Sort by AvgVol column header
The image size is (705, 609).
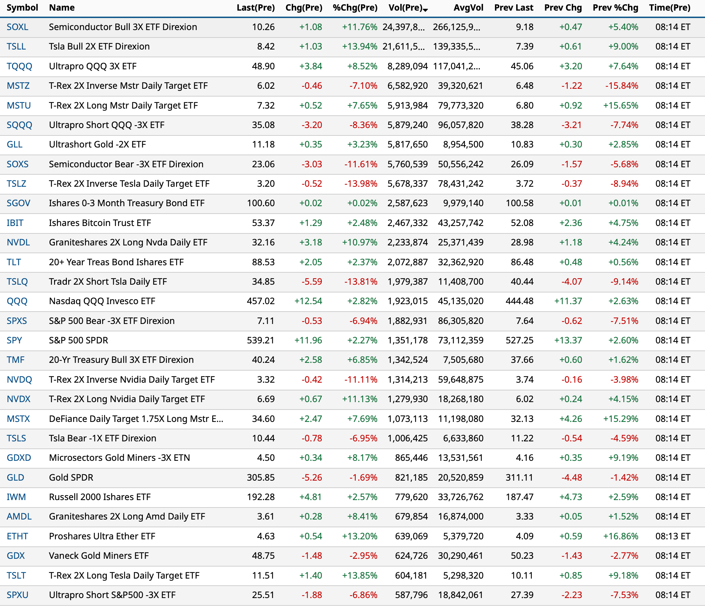[x=468, y=8]
